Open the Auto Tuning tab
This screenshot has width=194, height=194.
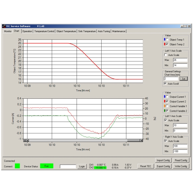[104, 31]
